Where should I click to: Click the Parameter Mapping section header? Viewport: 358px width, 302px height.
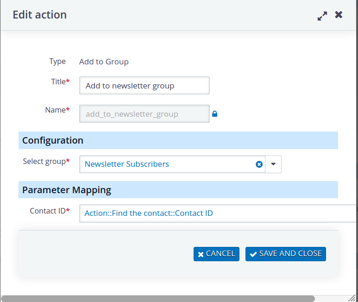tap(178, 190)
